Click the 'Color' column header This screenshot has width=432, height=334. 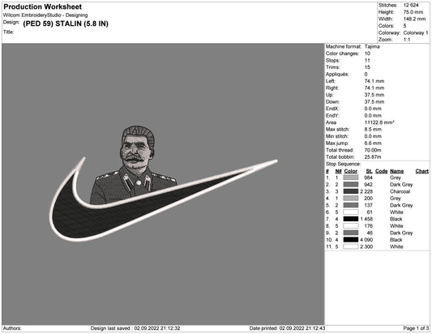point(350,171)
